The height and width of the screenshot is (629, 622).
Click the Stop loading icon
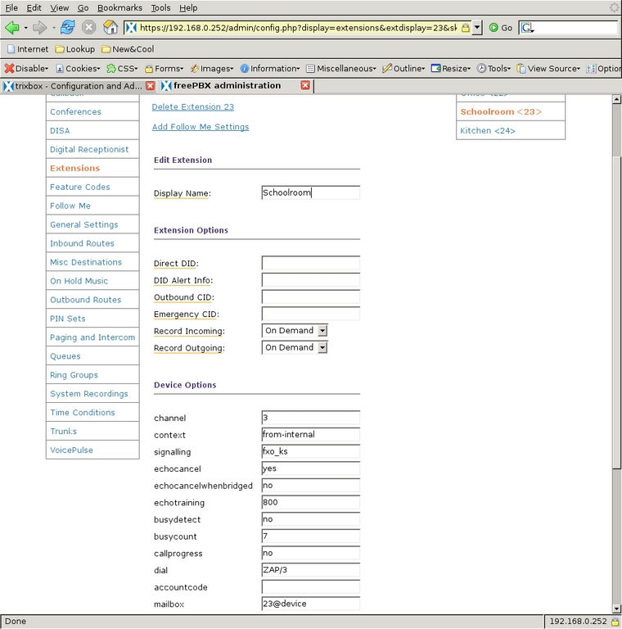click(88, 27)
